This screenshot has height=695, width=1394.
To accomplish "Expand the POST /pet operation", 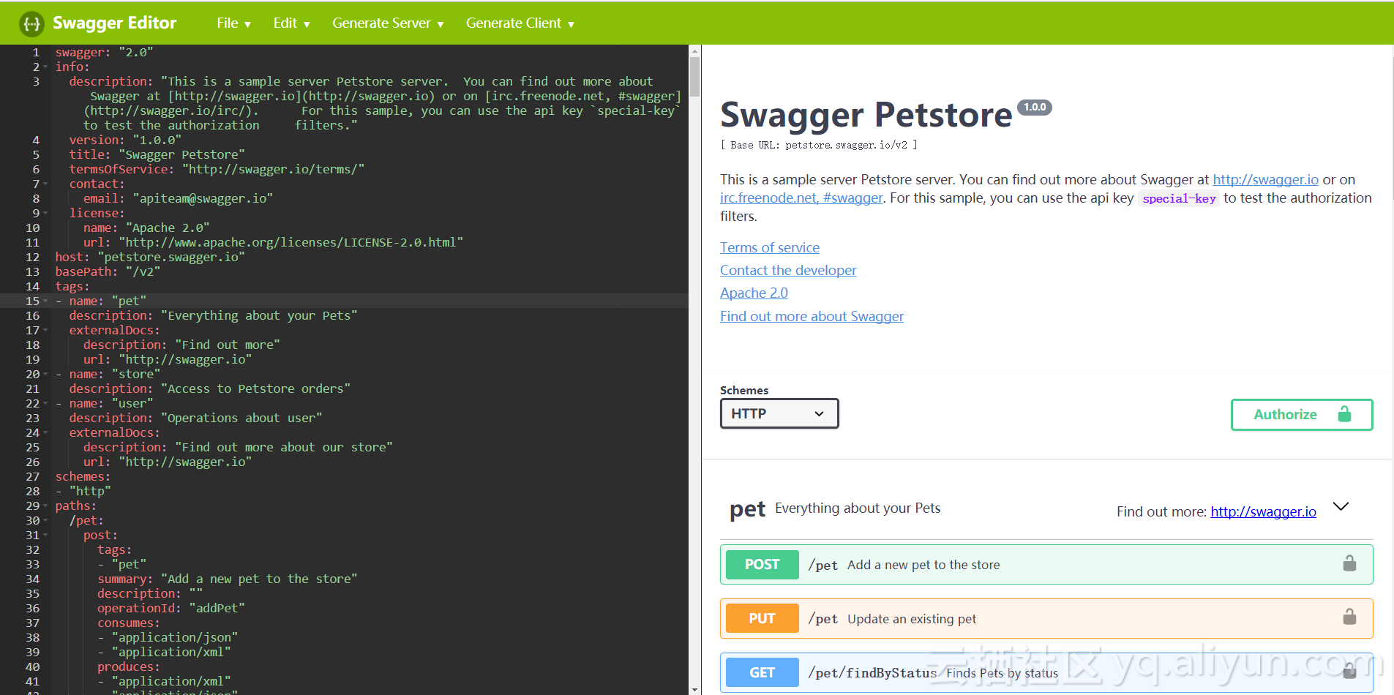I will pyautogui.click(x=1046, y=564).
